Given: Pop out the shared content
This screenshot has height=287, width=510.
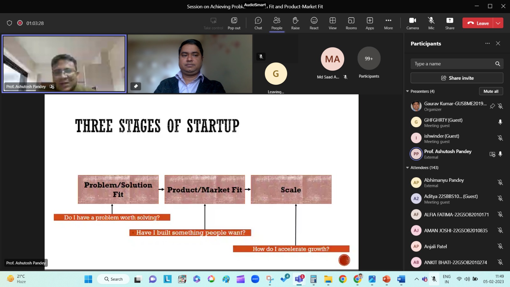Looking at the screenshot, I should 234,23.
